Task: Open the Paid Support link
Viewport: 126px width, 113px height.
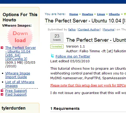Action: point(16,95)
